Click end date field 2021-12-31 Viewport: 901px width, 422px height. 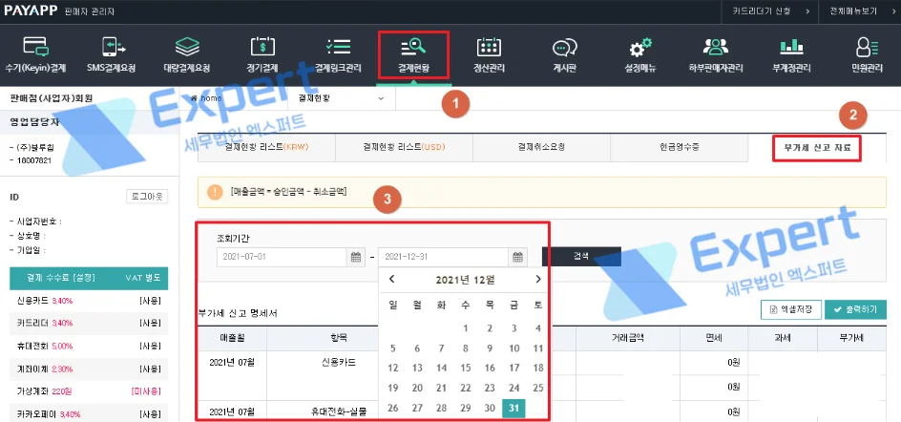pyautogui.click(x=444, y=257)
